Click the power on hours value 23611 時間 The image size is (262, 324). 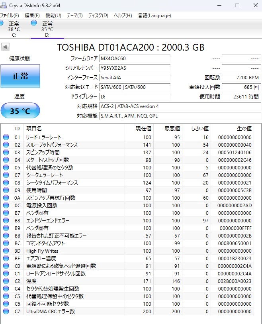[x=242, y=97]
